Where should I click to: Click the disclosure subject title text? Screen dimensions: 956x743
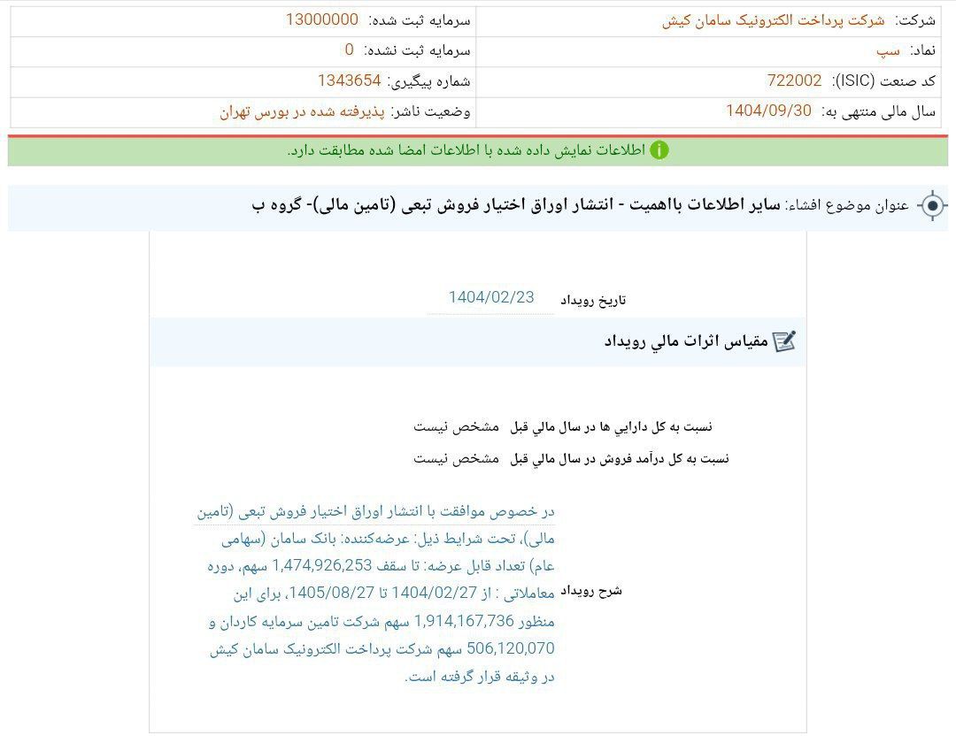(516, 205)
